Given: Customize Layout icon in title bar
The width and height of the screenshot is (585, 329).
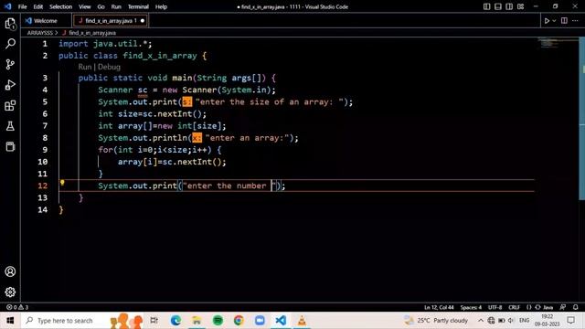Looking at the screenshot, I should (521, 6).
